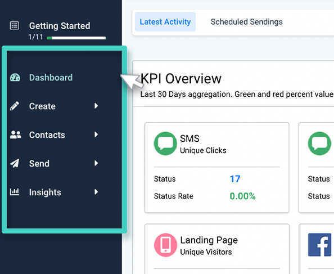Open the Insights menu item
The height and width of the screenshot is (274, 334).
click(45, 192)
